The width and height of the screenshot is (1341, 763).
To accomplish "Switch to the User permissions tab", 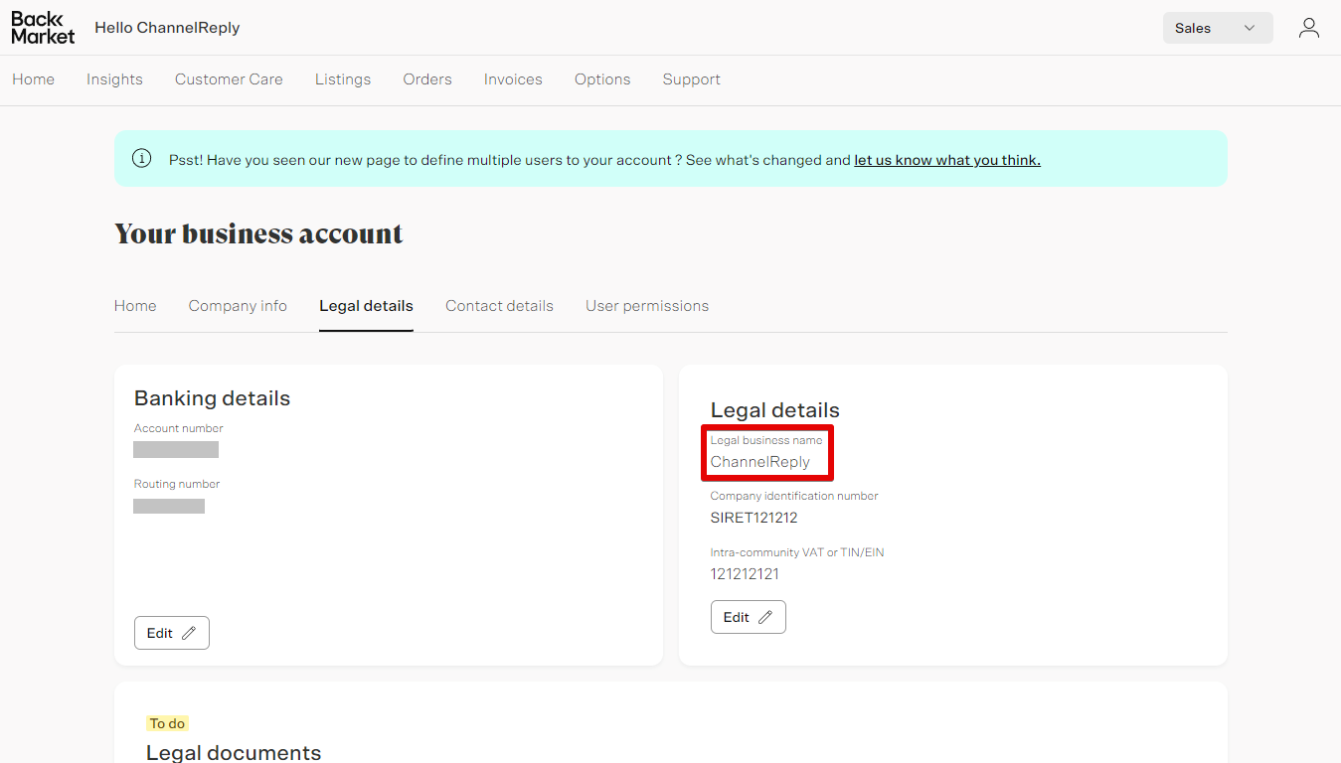I will click(647, 306).
